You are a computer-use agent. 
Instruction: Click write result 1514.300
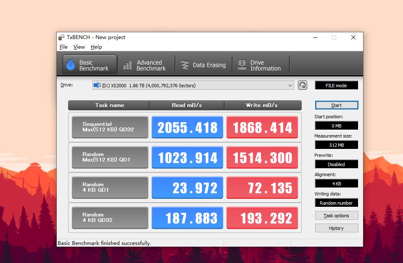coord(262,157)
